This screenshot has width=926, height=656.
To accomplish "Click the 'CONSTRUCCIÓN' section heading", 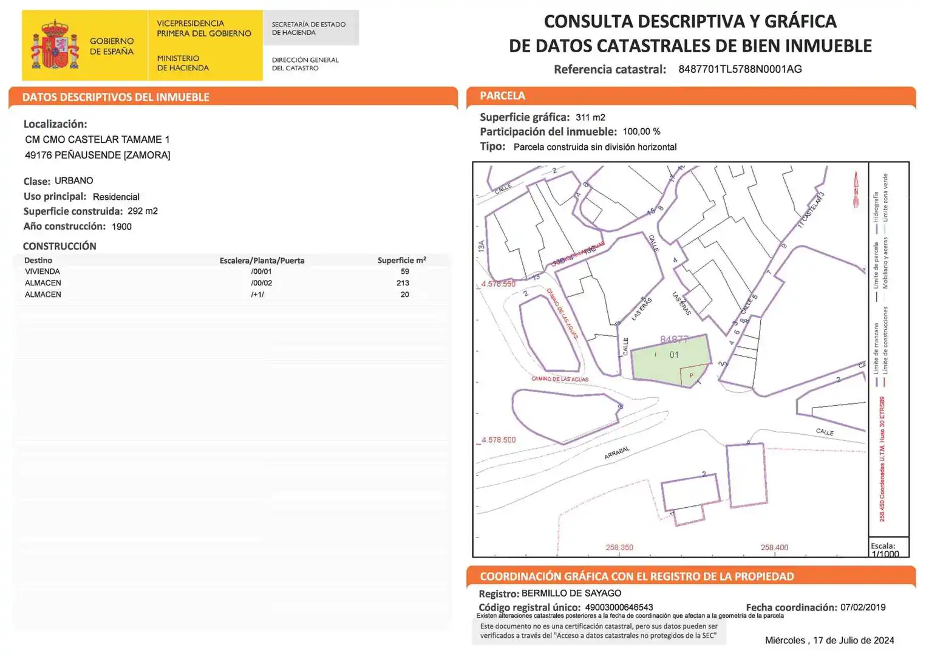I will 60,246.
